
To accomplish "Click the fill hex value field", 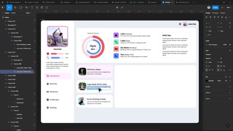I will coord(211,81).
